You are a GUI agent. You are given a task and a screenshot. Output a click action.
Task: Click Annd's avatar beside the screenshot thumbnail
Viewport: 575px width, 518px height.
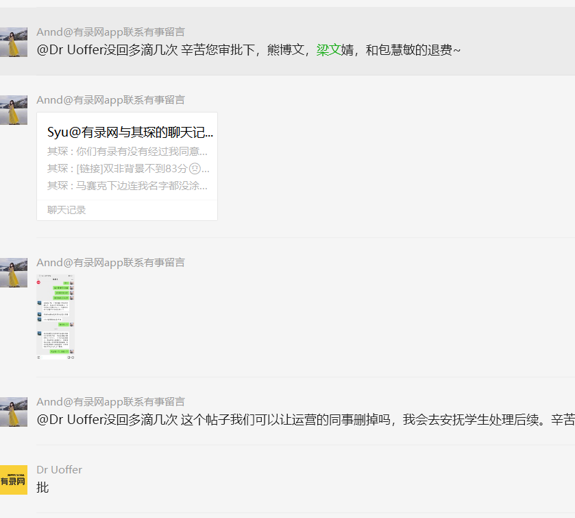point(14,272)
